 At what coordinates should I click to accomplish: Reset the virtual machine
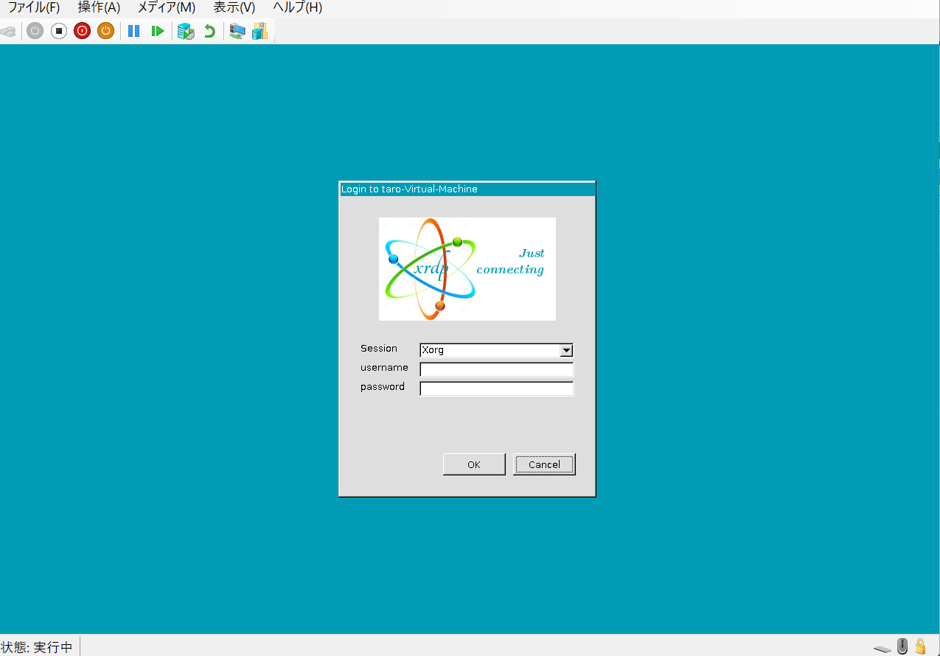point(157,31)
